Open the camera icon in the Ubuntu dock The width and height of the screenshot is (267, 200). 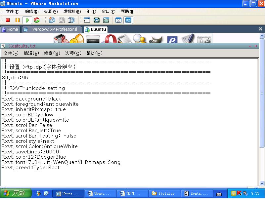click(204, 39)
